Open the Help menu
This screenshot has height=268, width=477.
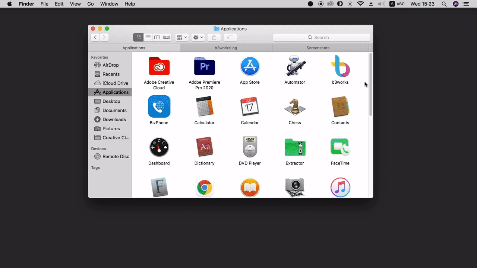click(x=130, y=4)
